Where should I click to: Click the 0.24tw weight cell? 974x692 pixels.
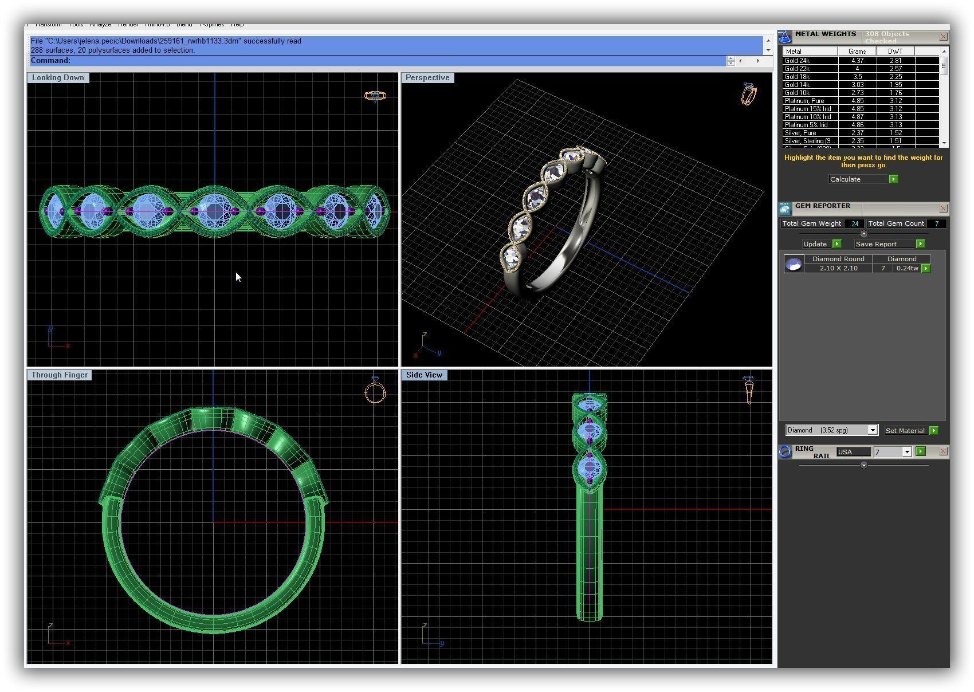907,268
